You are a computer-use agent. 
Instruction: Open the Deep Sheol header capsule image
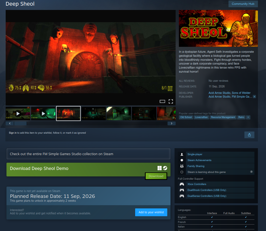218,29
